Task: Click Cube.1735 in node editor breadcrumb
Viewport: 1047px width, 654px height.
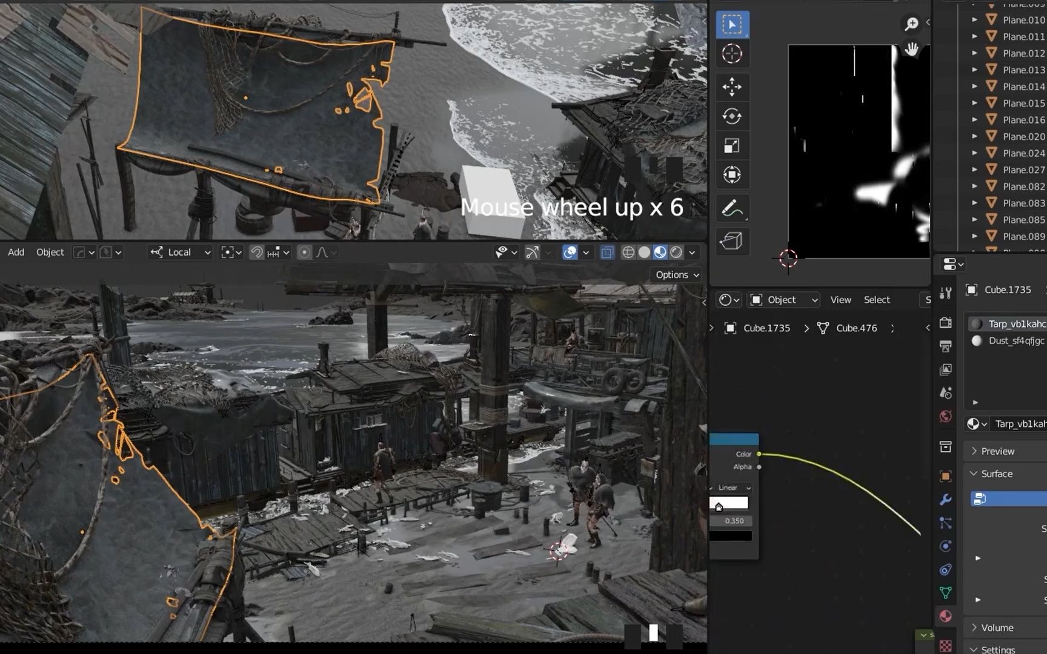Action: click(766, 328)
